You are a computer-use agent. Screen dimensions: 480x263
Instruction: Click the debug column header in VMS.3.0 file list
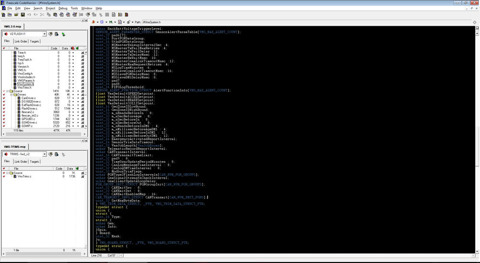[x=73, y=49]
